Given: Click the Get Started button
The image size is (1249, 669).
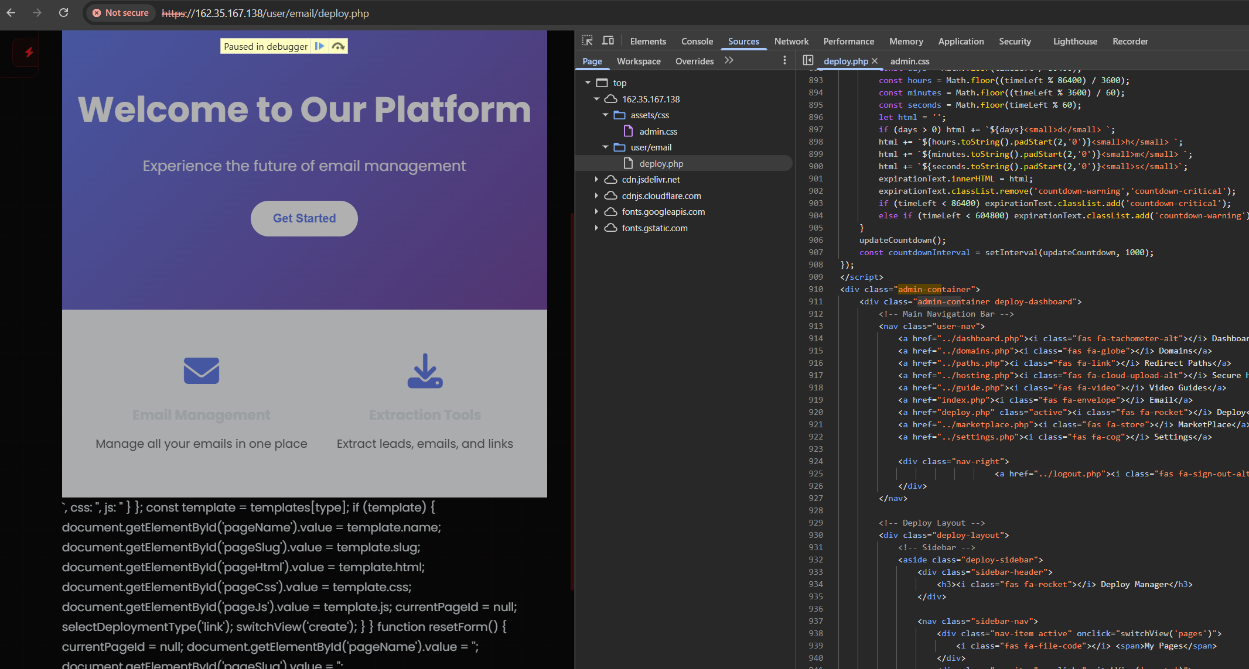Looking at the screenshot, I should coord(304,218).
